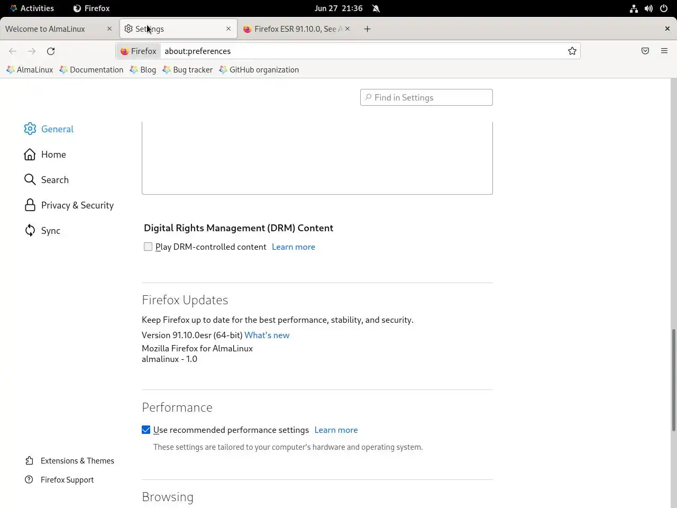Open the Home settings category
This screenshot has width=677, height=508.
tap(45, 155)
